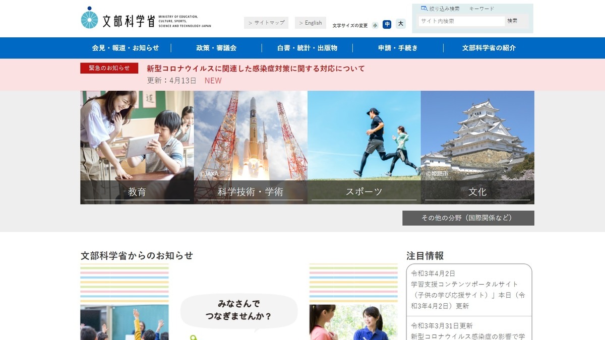Click その他の分野（国際関係など）button
The height and width of the screenshot is (340, 605).
468,218
